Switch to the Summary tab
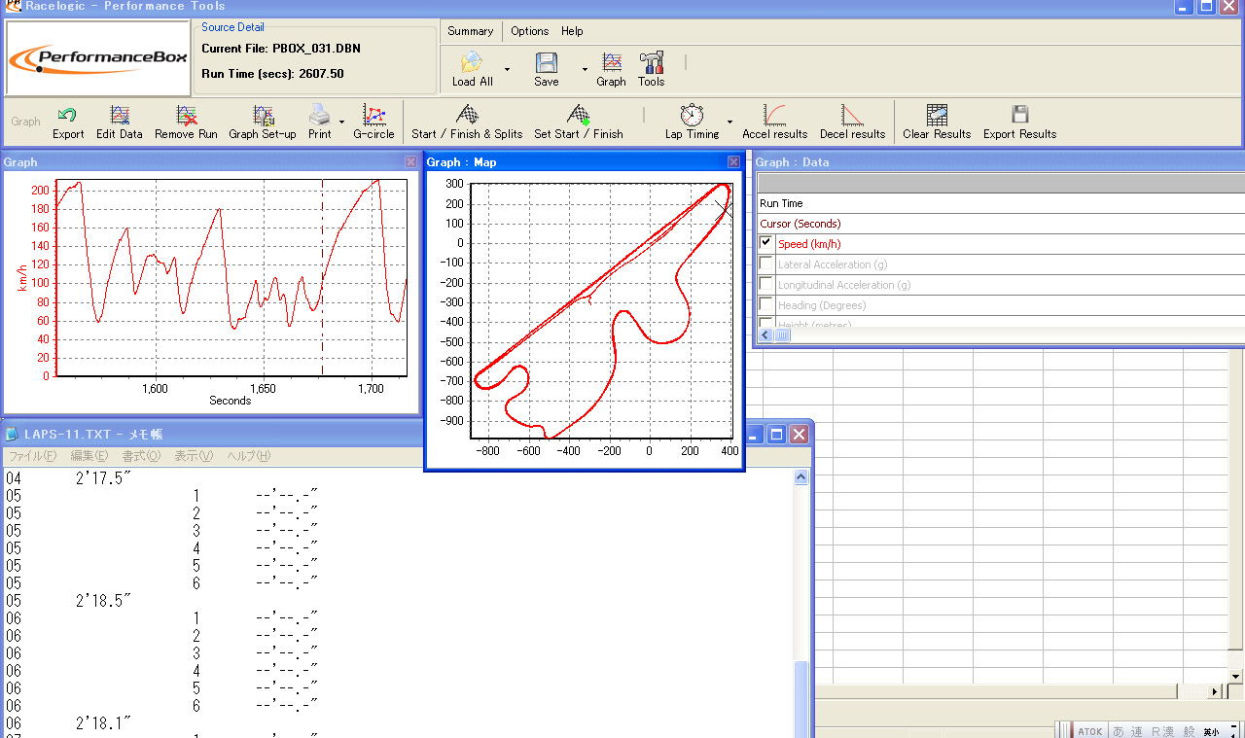This screenshot has width=1245, height=738. click(x=471, y=31)
